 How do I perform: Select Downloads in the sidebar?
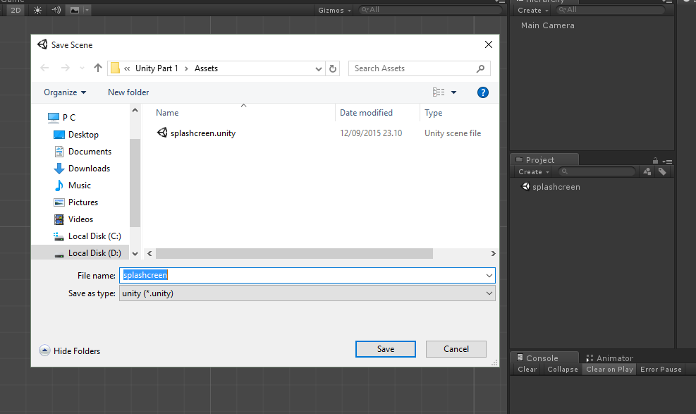[x=87, y=168]
